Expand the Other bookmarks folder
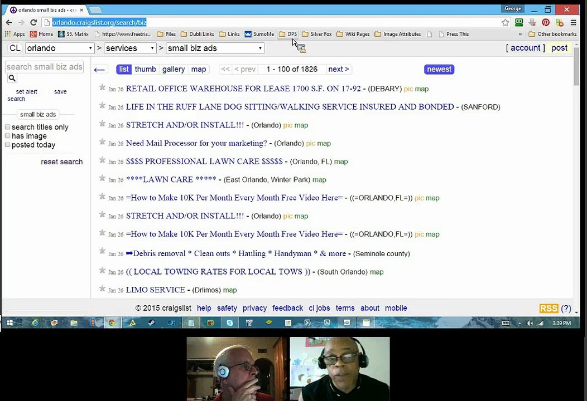Viewport: 587px width, 401px height. pyautogui.click(x=552, y=34)
